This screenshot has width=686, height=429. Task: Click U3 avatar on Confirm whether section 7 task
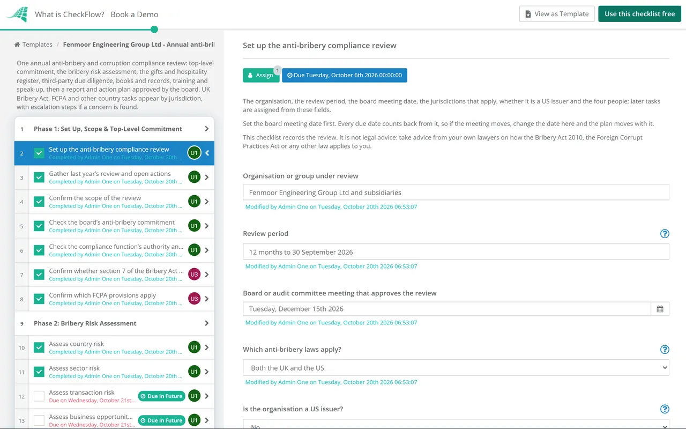[194, 275]
